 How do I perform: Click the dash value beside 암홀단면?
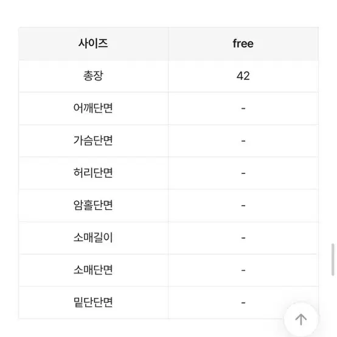pyautogui.click(x=243, y=206)
